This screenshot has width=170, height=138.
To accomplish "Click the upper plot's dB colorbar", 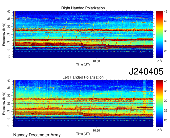I will point(159,34).
